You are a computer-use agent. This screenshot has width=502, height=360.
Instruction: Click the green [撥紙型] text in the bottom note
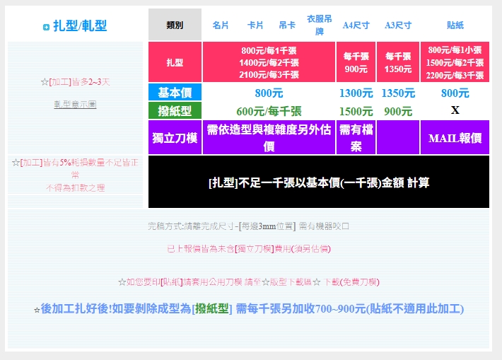212,309
